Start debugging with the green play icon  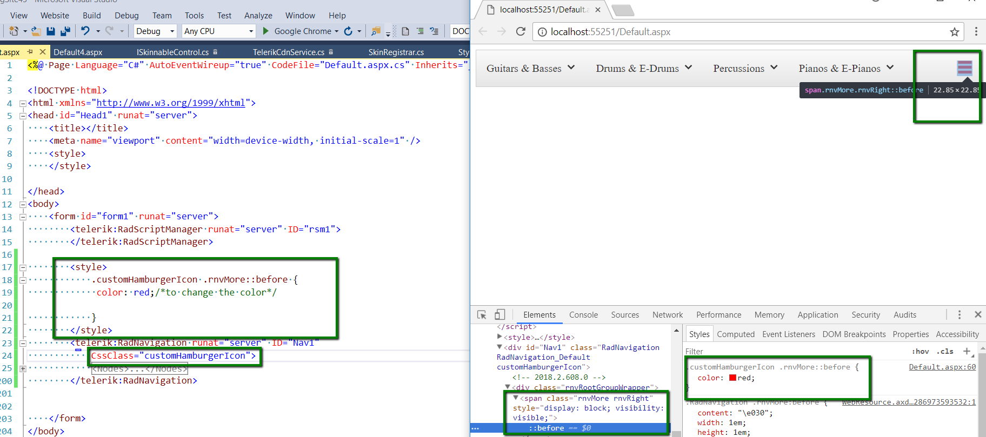tap(266, 31)
